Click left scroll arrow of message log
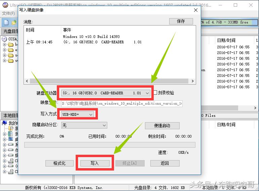This screenshot has height=191, width=259. (x=27, y=81)
